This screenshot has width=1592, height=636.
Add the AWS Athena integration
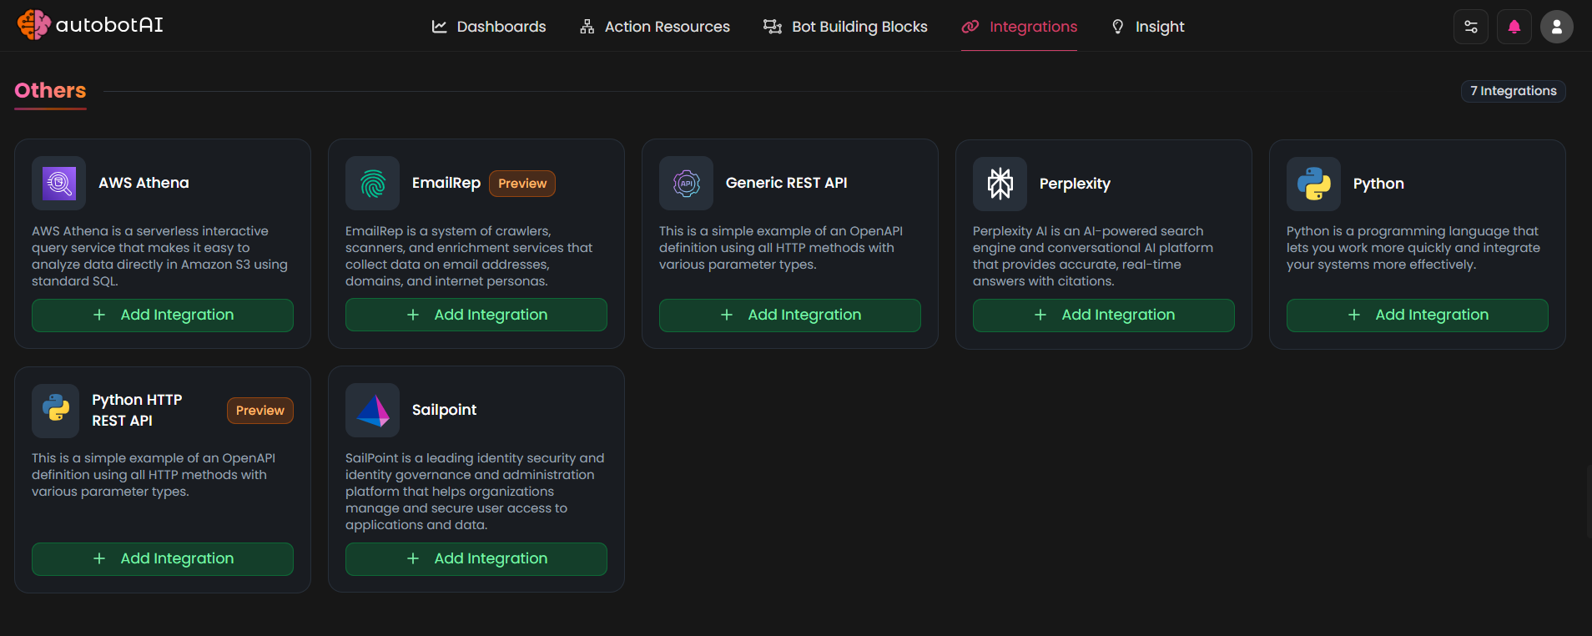163,315
